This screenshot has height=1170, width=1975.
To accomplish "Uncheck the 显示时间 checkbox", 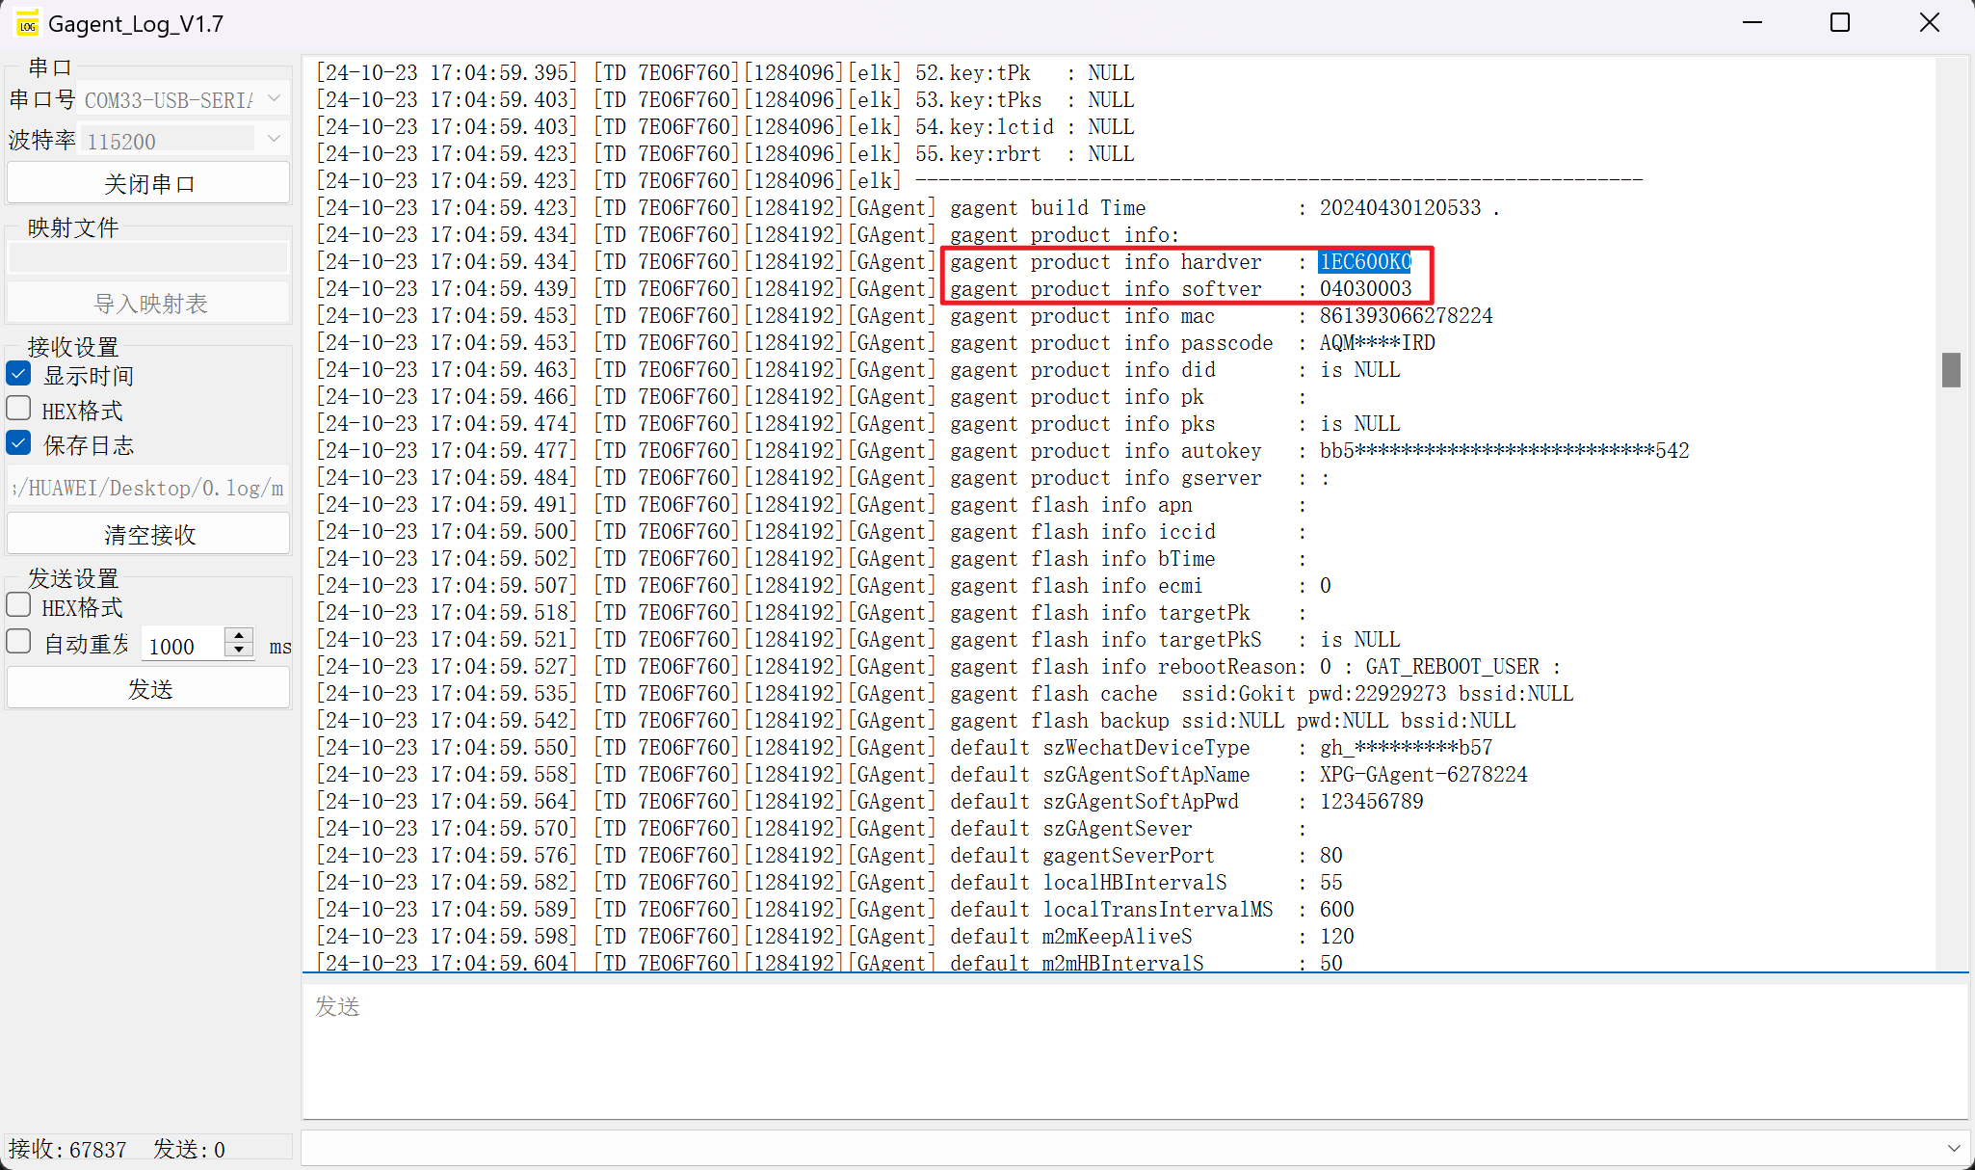I will point(19,374).
